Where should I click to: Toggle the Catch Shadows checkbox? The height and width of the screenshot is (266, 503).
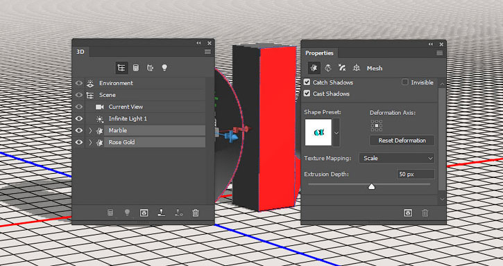point(307,82)
